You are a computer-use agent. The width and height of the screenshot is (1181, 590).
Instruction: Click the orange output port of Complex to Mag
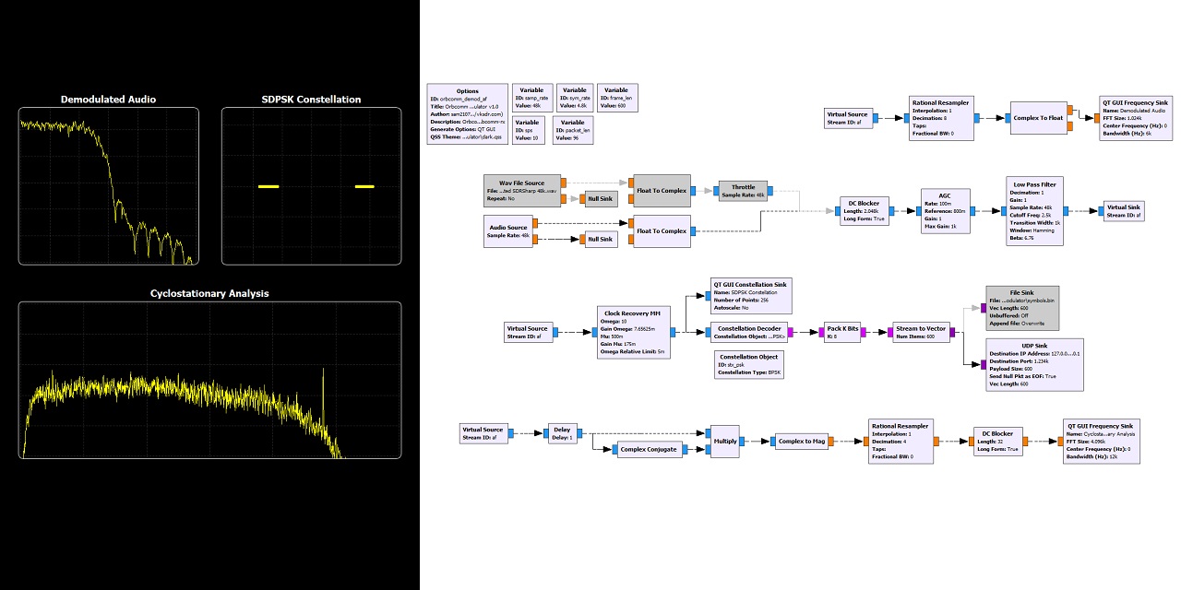pyautogui.click(x=830, y=442)
